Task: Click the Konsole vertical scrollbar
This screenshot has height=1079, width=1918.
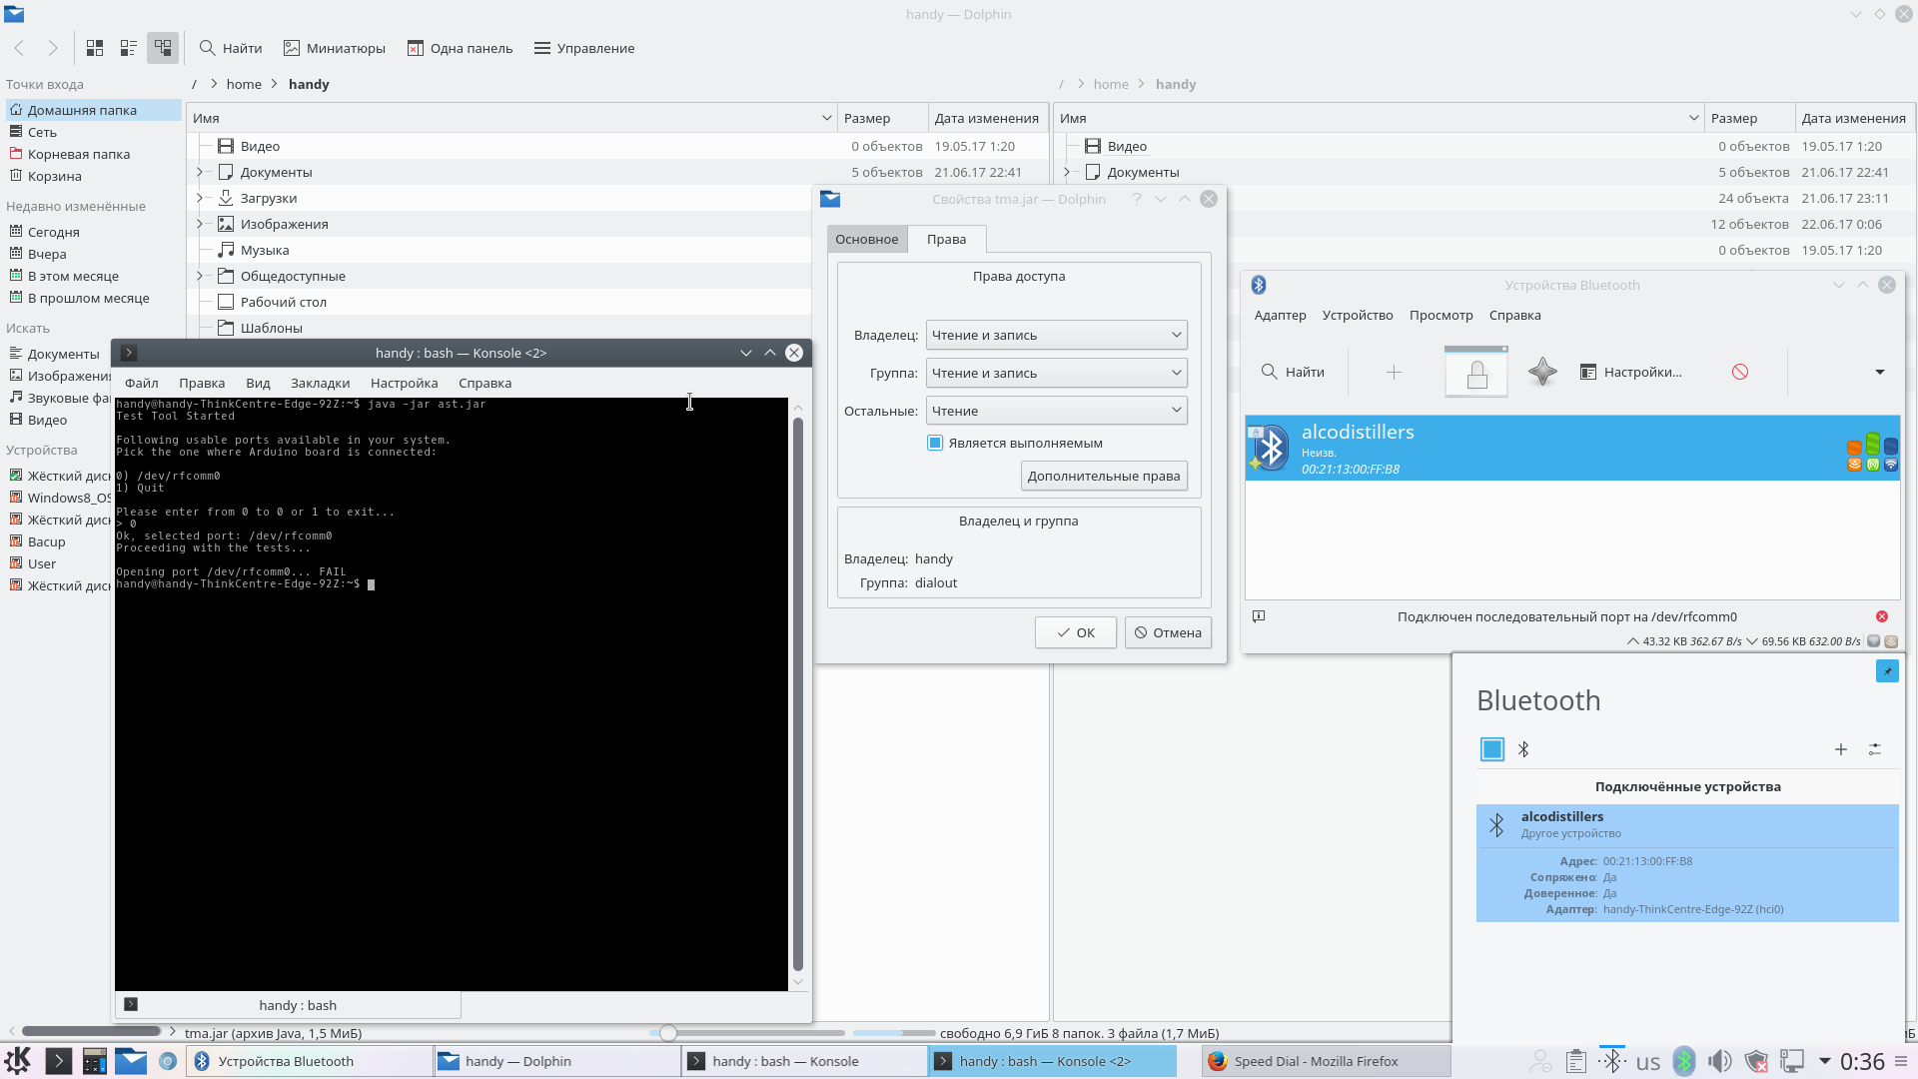Action: coord(798,694)
